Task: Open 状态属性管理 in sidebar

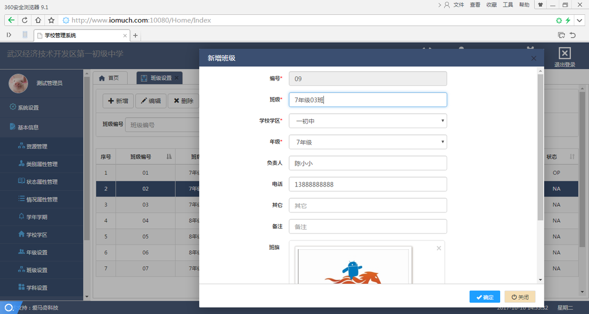Action: 42,182
